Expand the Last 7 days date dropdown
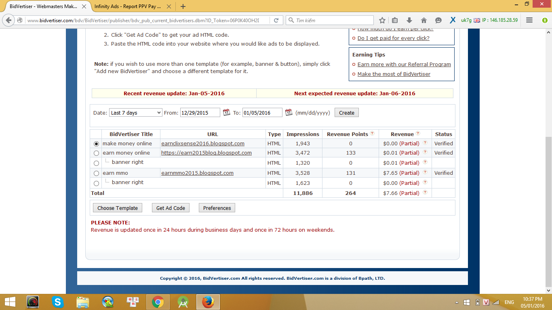 136,113
